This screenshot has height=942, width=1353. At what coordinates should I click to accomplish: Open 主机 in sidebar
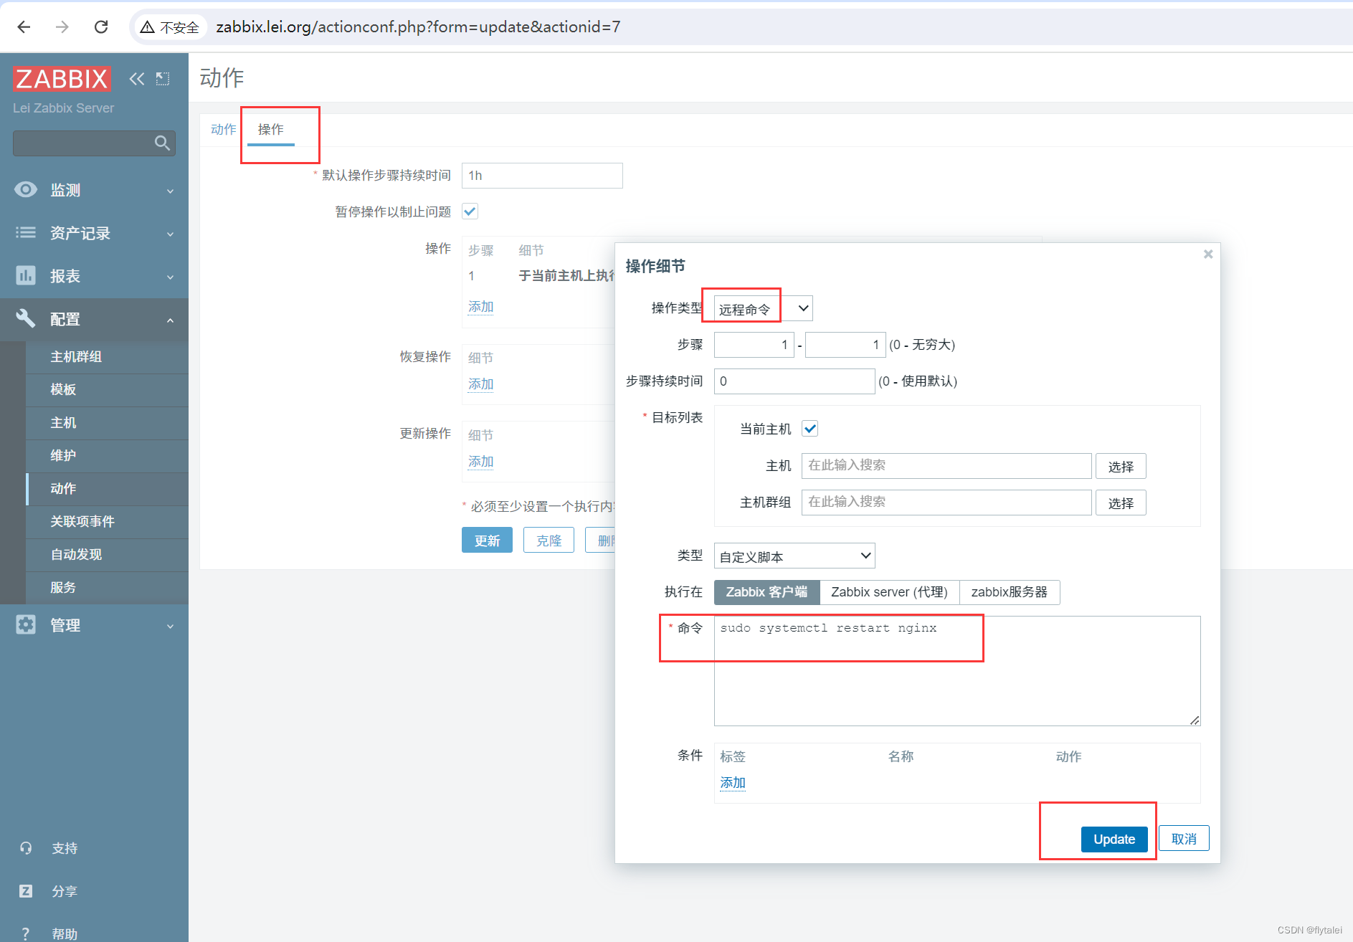pyautogui.click(x=107, y=422)
